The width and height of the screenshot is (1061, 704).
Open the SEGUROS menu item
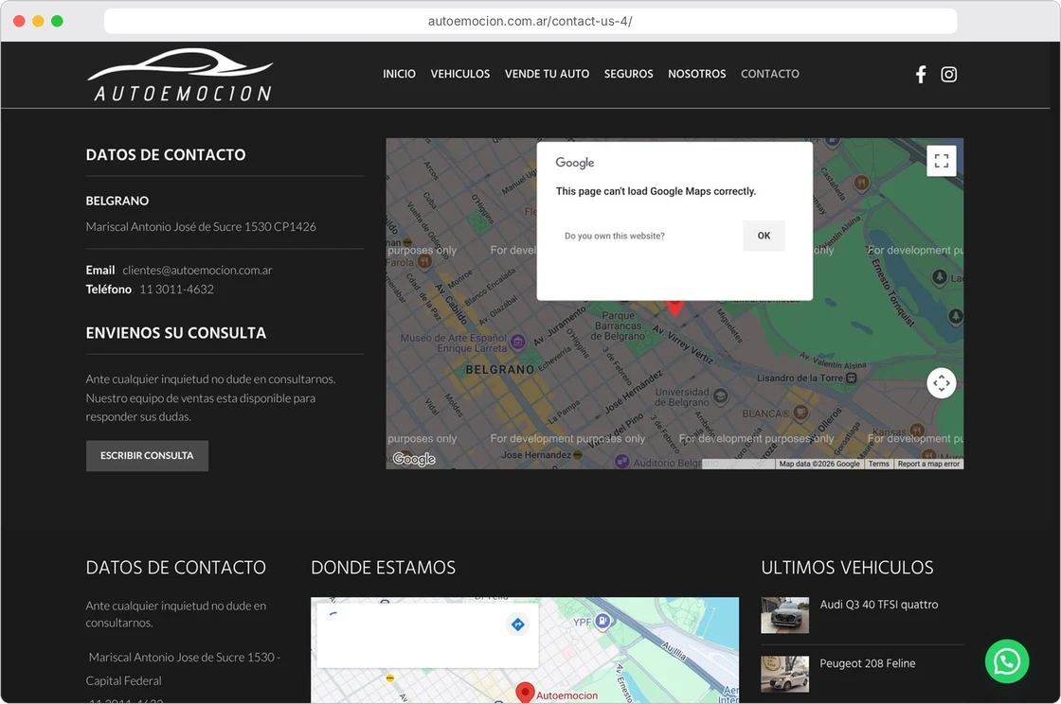pyautogui.click(x=629, y=74)
